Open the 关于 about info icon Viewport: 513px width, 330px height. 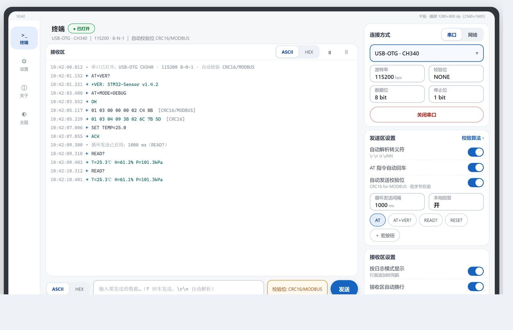[24, 91]
